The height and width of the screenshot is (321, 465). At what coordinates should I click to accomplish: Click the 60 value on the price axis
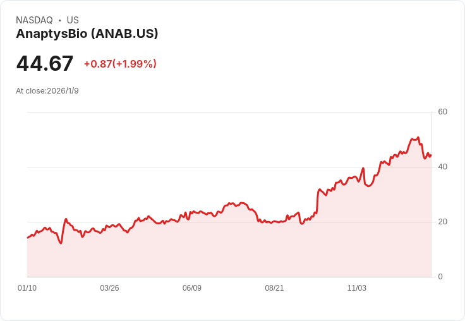pos(442,112)
